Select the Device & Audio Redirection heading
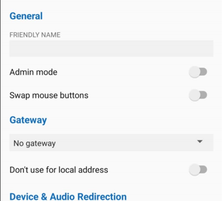Image resolution: width=222 pixels, height=201 pixels. tap(68, 196)
